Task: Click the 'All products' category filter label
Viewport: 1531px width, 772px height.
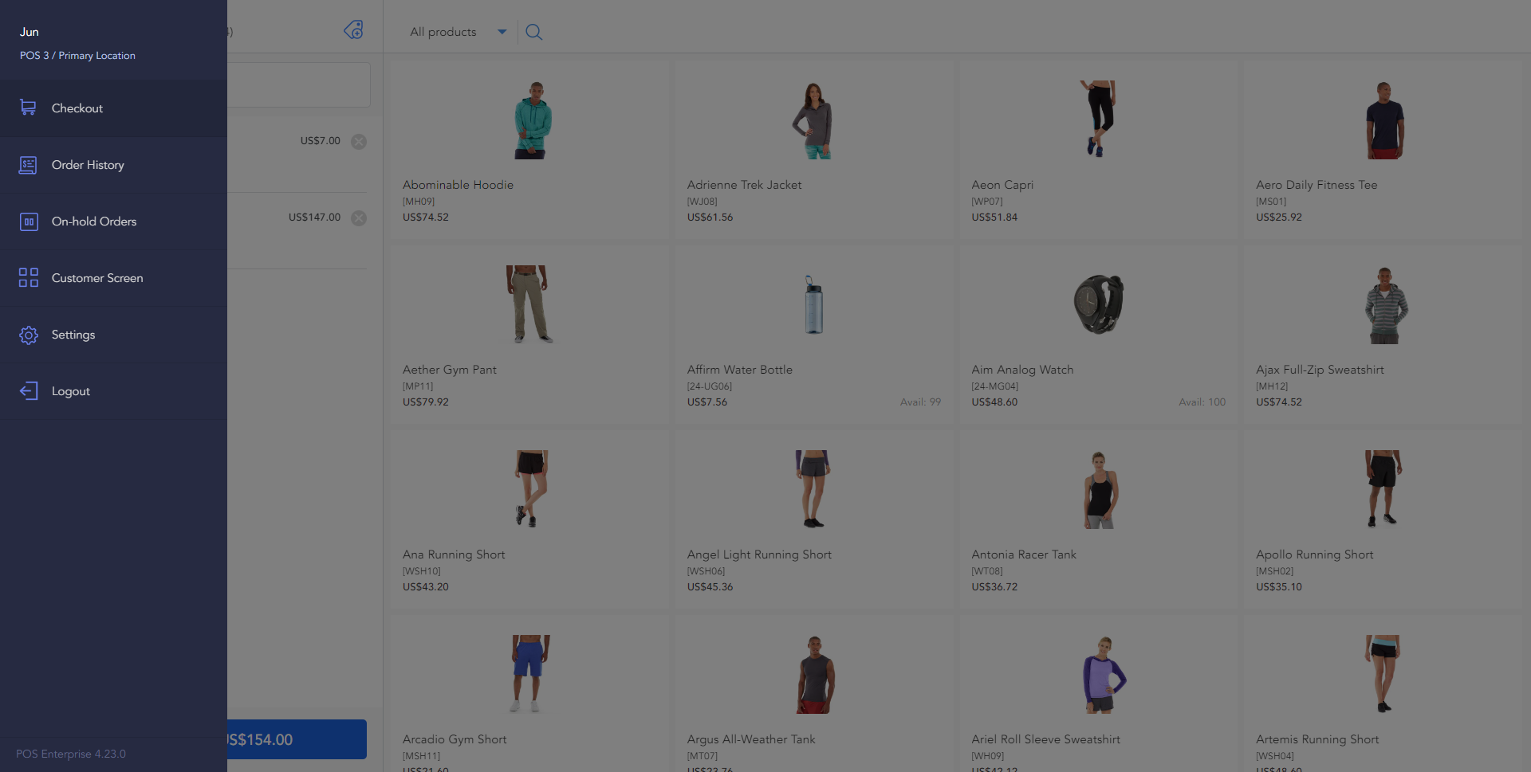Action: click(x=443, y=32)
